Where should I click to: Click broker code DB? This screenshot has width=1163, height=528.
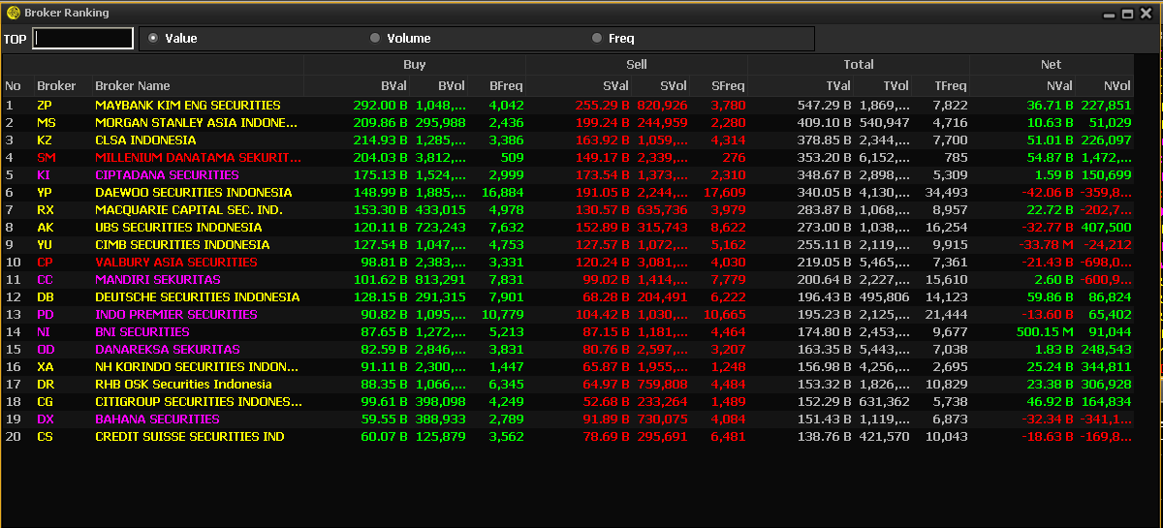(x=45, y=296)
